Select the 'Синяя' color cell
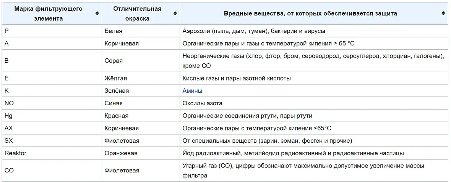This screenshot has width=451, height=182. point(114,103)
